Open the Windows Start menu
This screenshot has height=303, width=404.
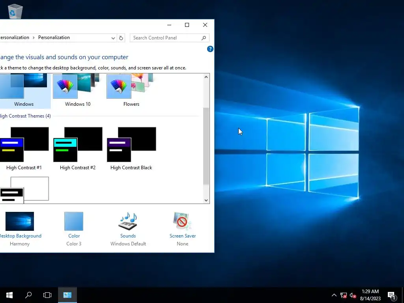click(9, 295)
